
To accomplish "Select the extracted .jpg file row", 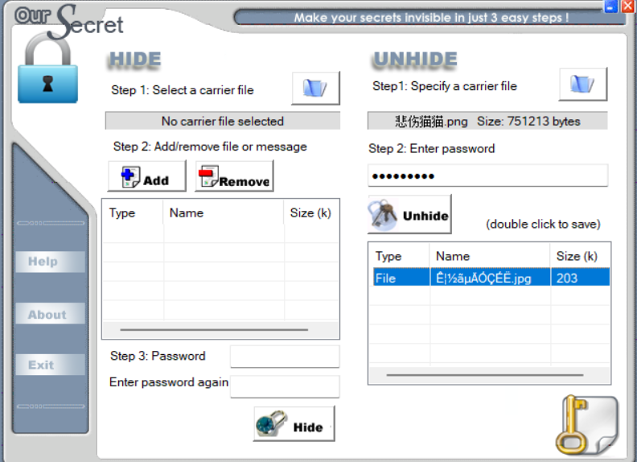I will [x=491, y=278].
